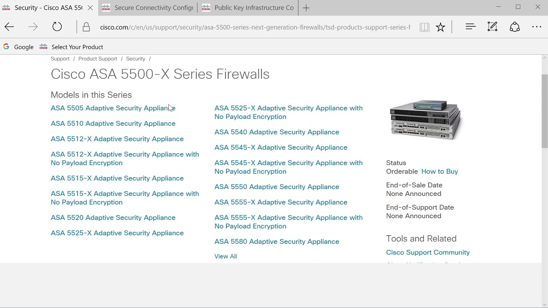This screenshot has height=308, width=548.
Task: Open ASA 5580 Adaptive Security Appliance link
Action: 277,241
